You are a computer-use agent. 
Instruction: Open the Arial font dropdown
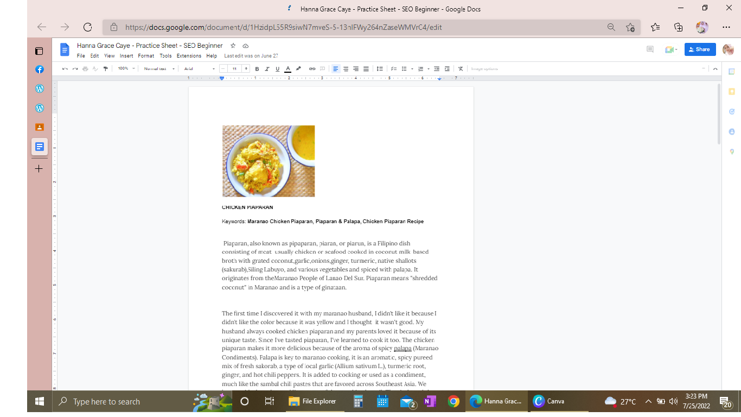point(199,69)
